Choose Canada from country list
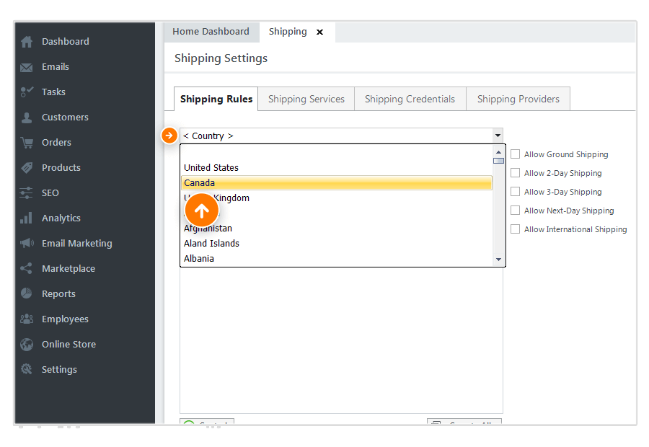649x447 pixels. coord(337,183)
